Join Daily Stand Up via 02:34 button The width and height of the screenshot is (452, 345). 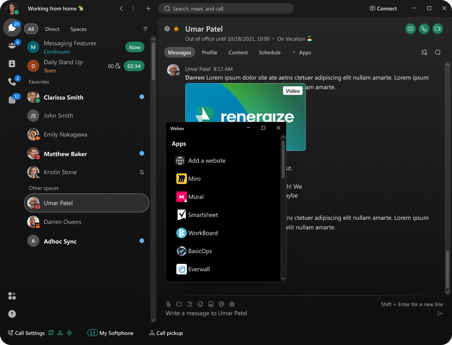(x=134, y=66)
